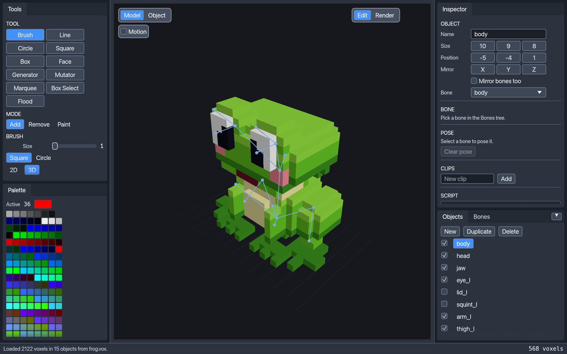Image resolution: width=567 pixels, height=354 pixels.
Task: Switch brush to 3D
Action: pos(32,170)
